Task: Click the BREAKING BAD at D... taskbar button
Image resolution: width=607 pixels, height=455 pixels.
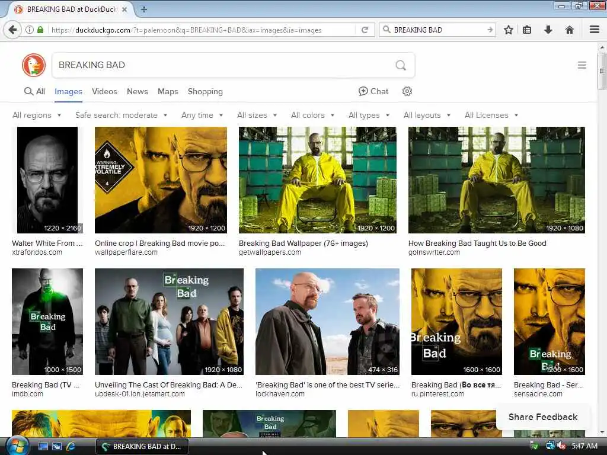Action: (x=142, y=447)
